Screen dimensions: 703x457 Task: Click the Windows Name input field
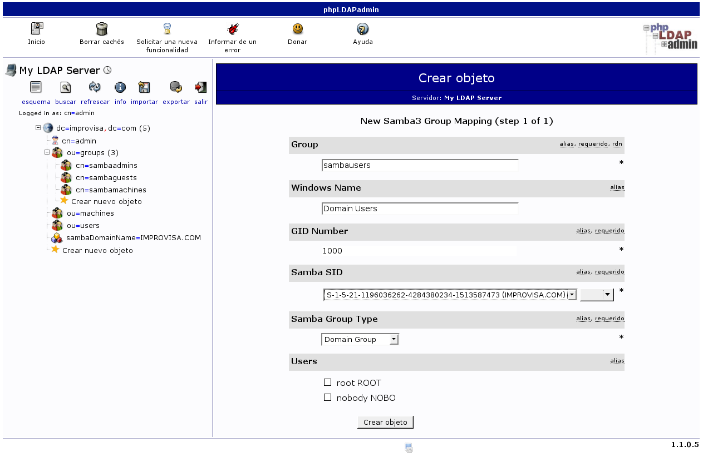click(x=420, y=208)
